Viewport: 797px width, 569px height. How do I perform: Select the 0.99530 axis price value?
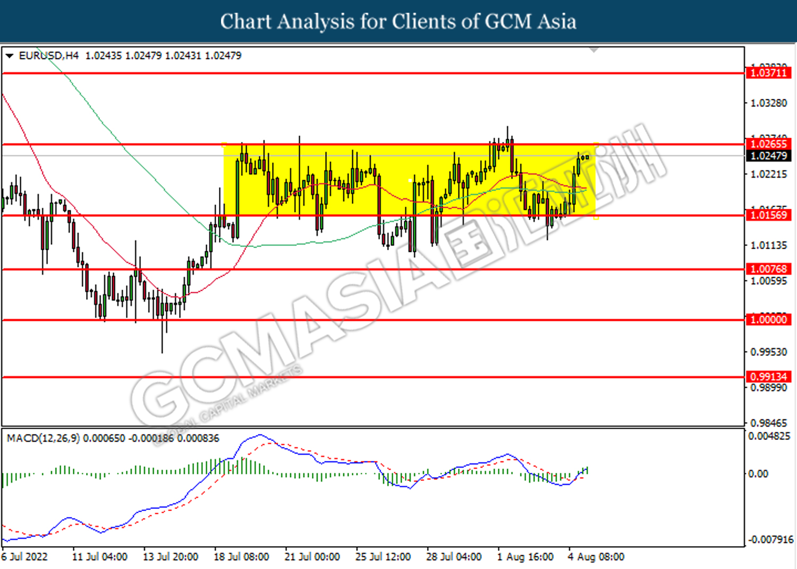click(x=768, y=352)
